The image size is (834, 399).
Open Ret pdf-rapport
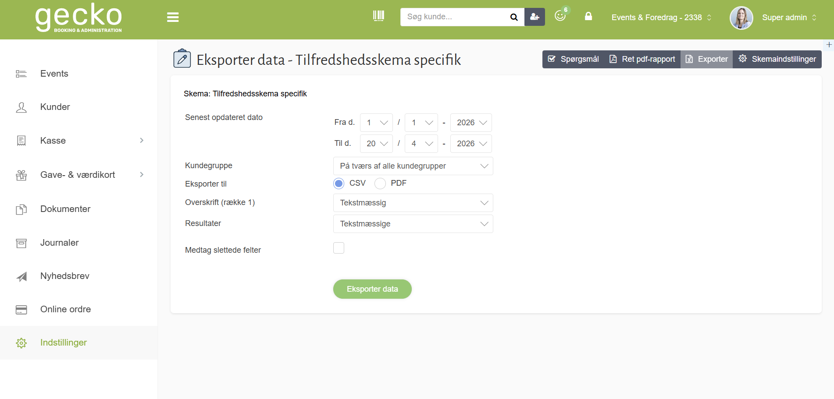[642, 59]
